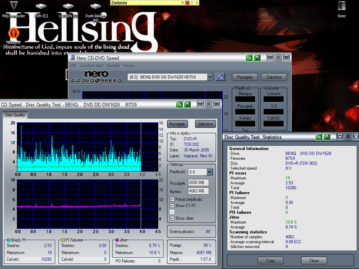Screen dimensions: 359x269
Task: Click the green save icon in Statistics window title bar
Action: pos(327,137)
